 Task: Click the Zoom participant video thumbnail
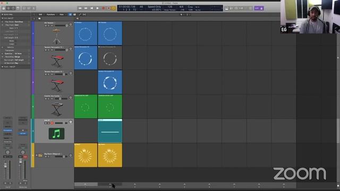[310, 16]
